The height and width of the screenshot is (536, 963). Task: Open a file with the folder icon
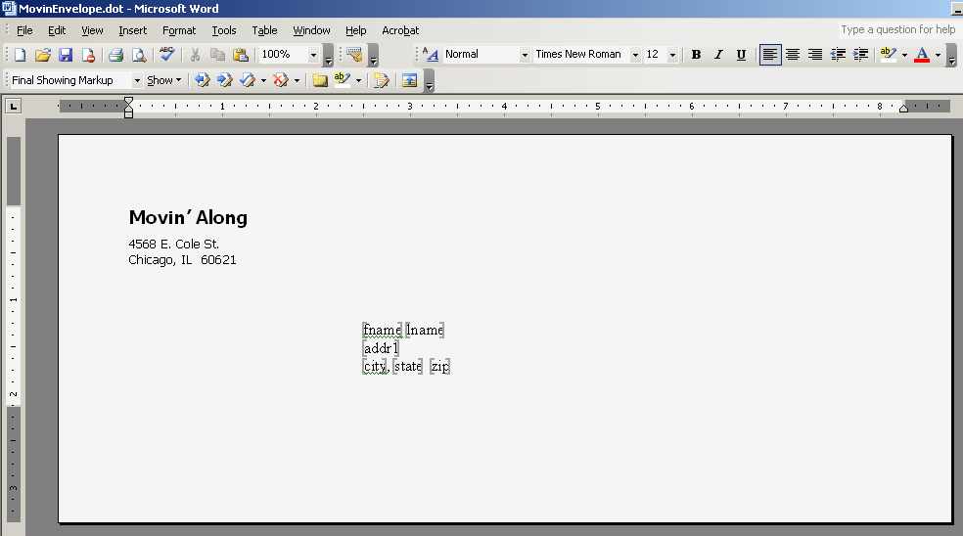point(42,55)
